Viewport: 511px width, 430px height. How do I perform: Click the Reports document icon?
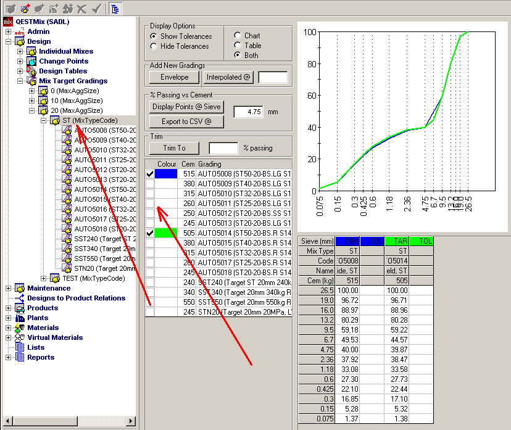point(19,357)
